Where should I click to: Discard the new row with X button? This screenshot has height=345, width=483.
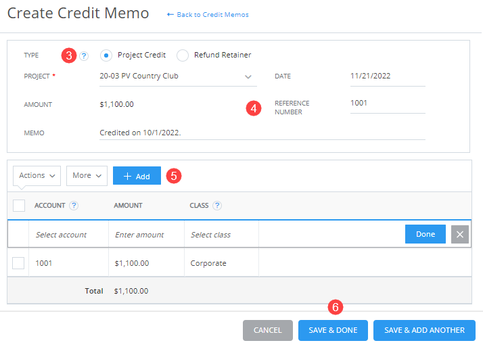click(x=460, y=235)
